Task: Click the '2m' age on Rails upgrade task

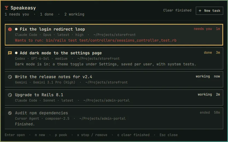Action: [218, 94]
